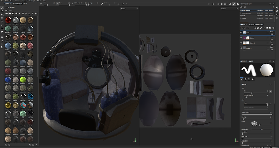
Task: Switch to Texture Set Settings tab
Action: click(256, 25)
